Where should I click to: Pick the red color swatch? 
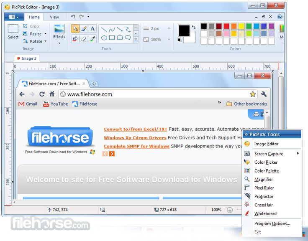point(226,26)
